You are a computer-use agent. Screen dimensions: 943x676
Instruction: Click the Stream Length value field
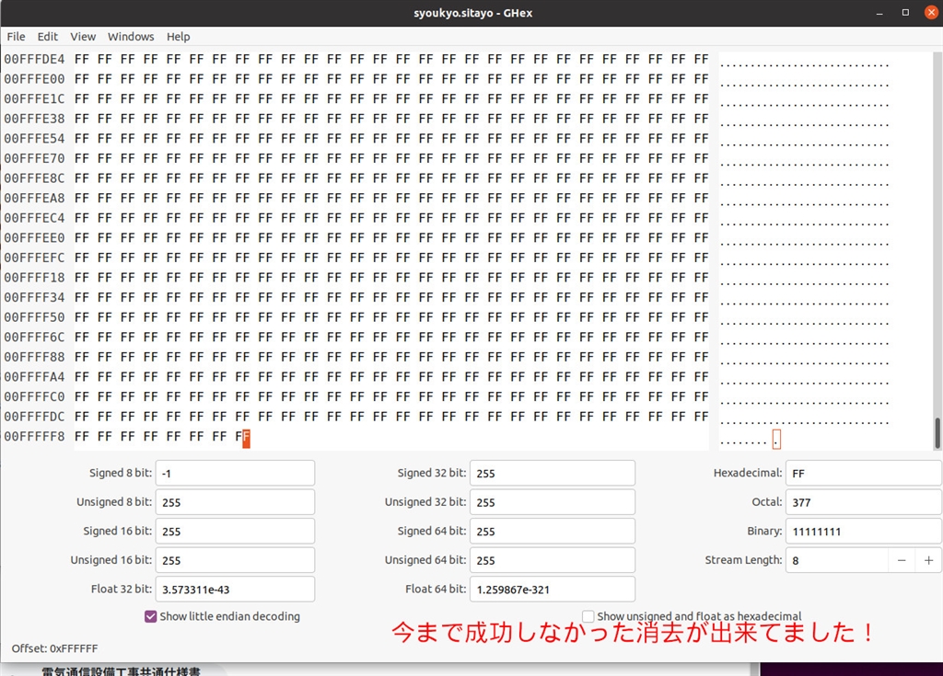(837, 560)
